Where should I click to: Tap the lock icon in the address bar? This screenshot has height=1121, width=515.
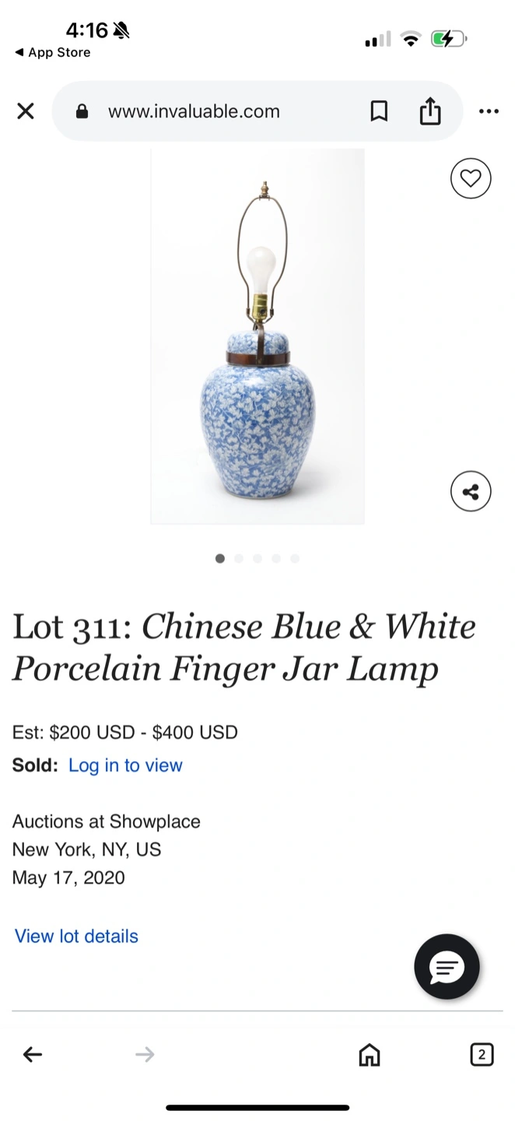click(x=82, y=111)
